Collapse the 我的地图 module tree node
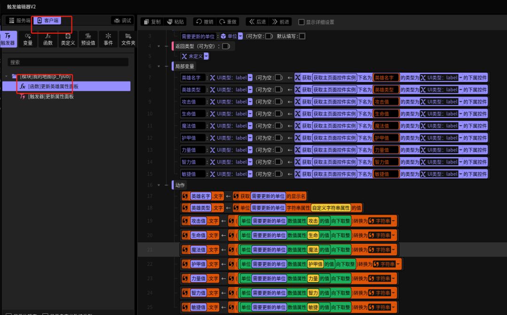The height and width of the screenshot is (315, 507). click(x=7, y=76)
